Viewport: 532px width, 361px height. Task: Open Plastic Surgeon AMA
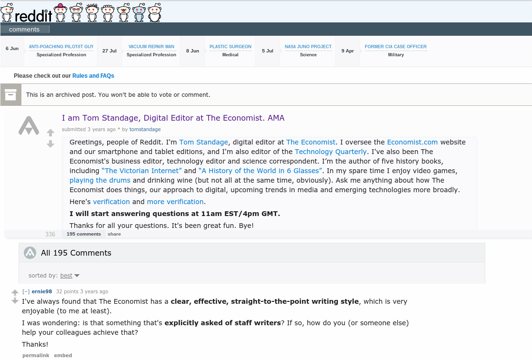tap(231, 47)
